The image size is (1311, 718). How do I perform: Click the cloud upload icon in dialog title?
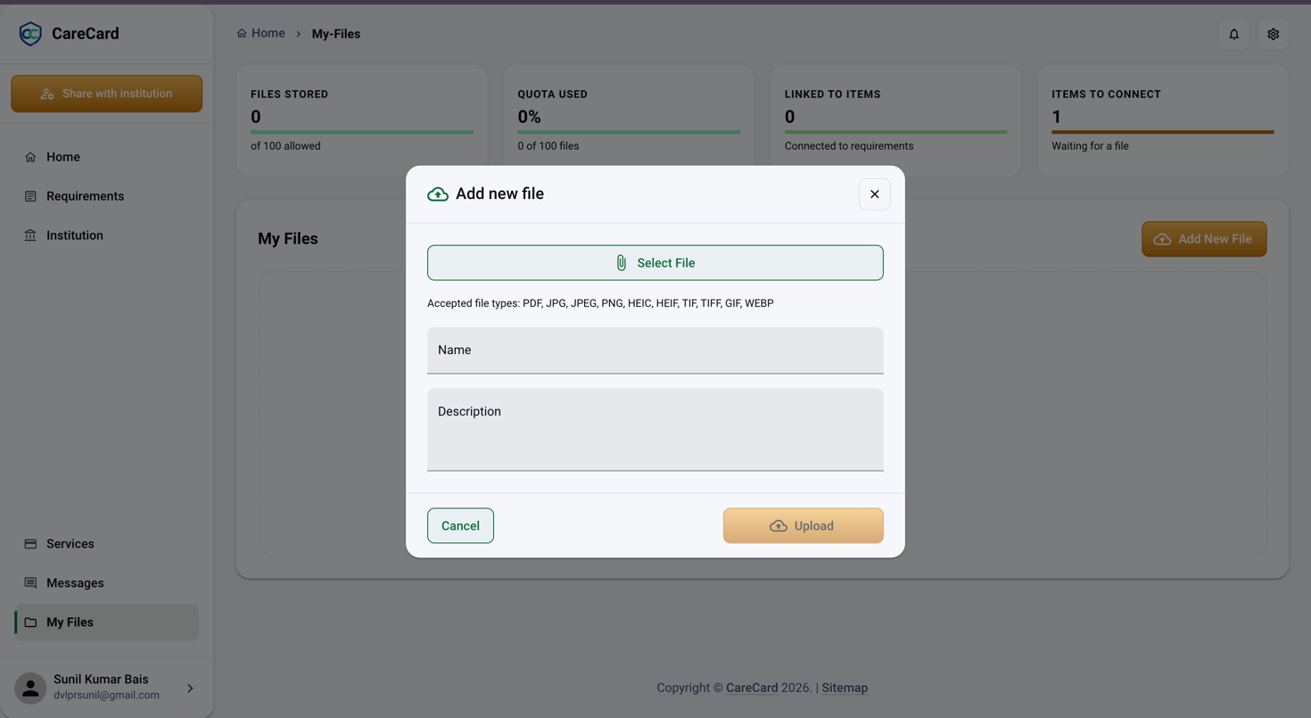pos(438,194)
